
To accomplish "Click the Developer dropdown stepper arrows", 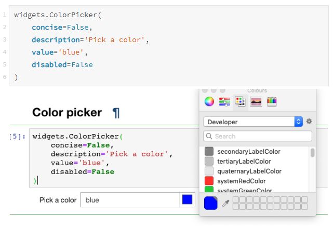I will [x=299, y=122].
